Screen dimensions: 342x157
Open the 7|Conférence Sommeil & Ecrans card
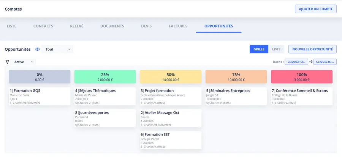pos(302,96)
